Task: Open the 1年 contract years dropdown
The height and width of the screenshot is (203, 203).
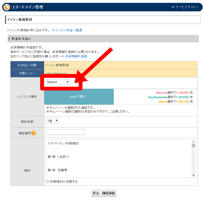Action: pyautogui.click(x=52, y=121)
